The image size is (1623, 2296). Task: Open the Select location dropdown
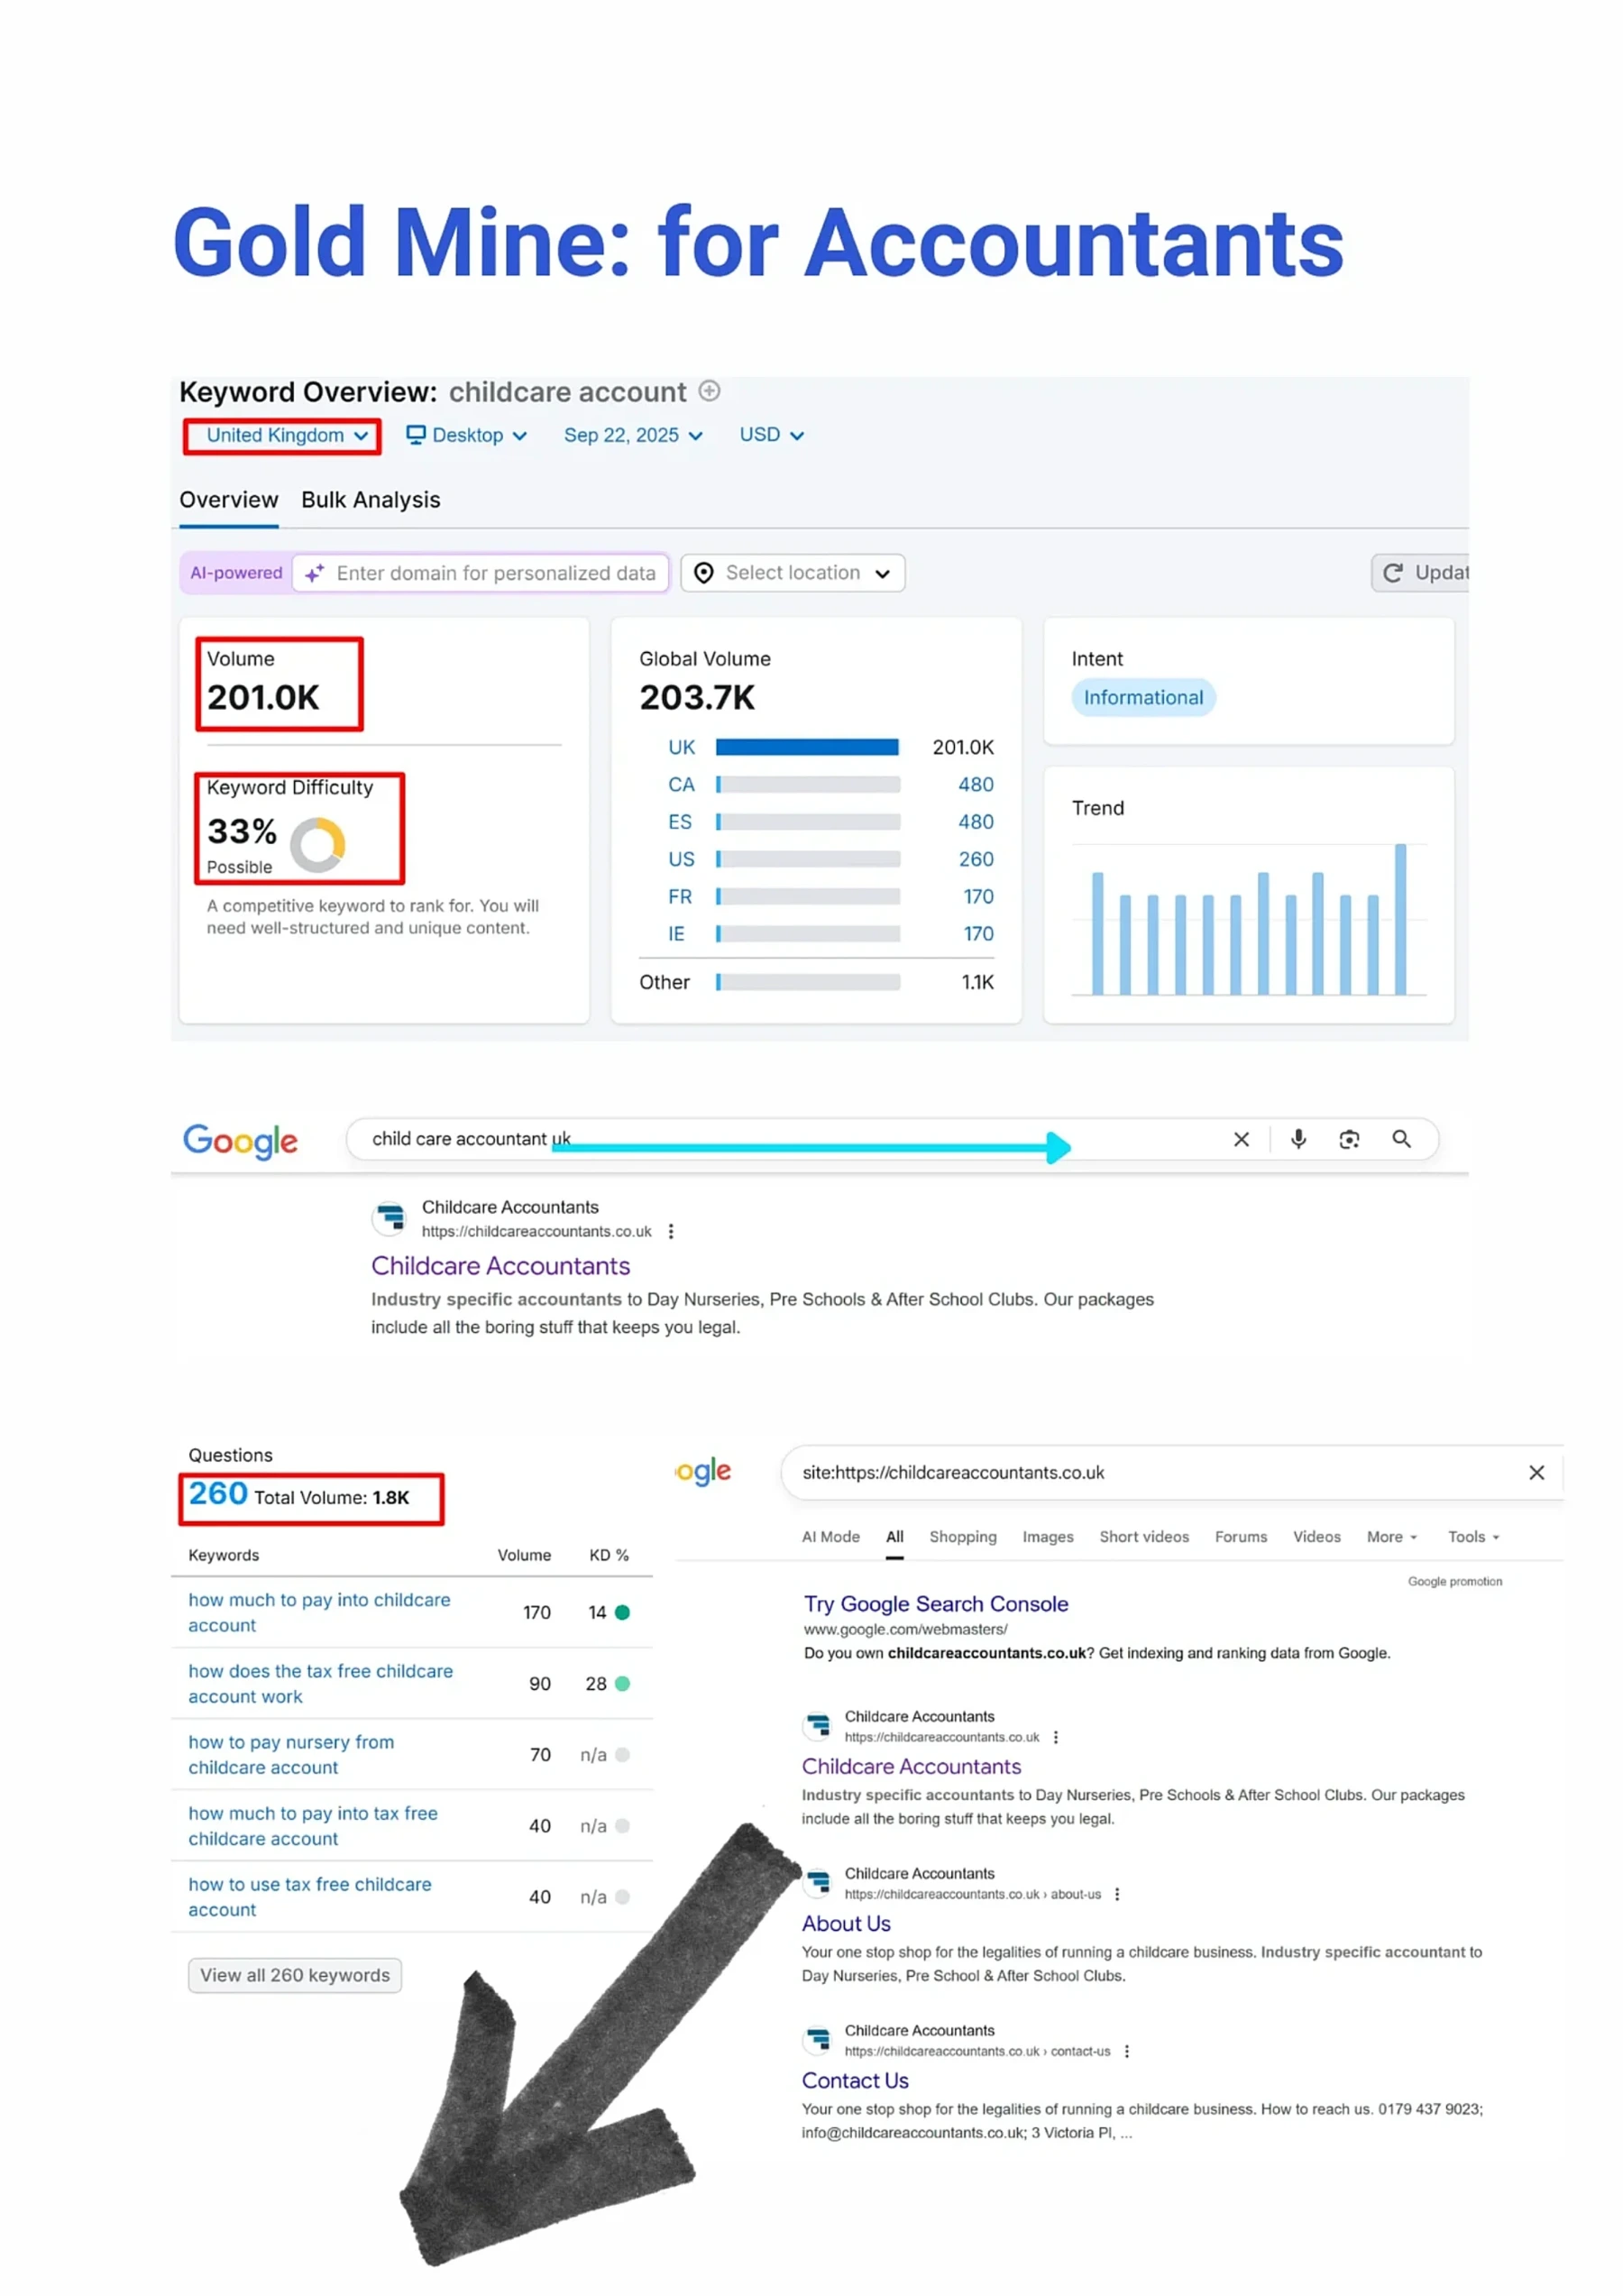click(793, 573)
